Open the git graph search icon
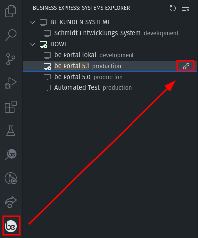 click(x=11, y=178)
